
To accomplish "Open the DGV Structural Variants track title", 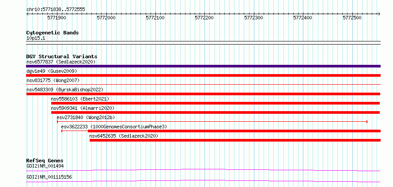I will click(x=62, y=56).
